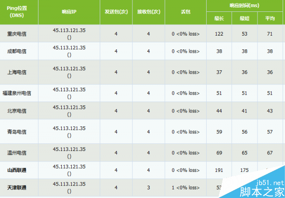This screenshot has height=198, width=285.
Task: Click the 1 <0% loss> cell for 天津联通
Action: tap(185, 188)
